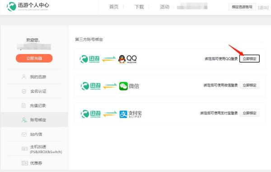Click the 站内信 envelope icon
The width and height of the screenshot is (271, 172).
[24, 134]
